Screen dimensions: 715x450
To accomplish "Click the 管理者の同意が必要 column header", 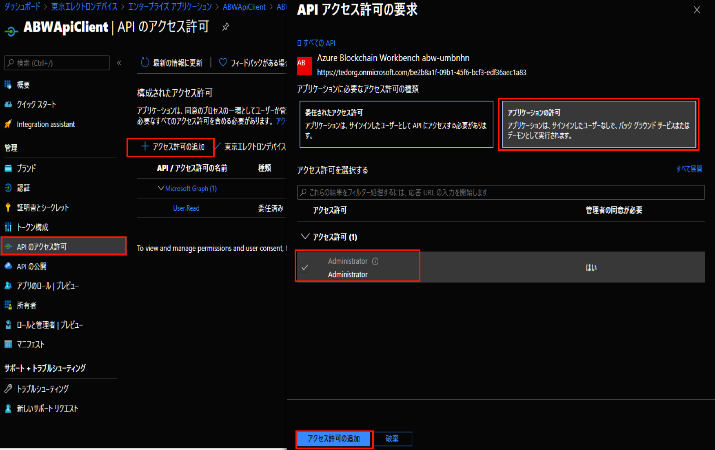I will click(614, 210).
